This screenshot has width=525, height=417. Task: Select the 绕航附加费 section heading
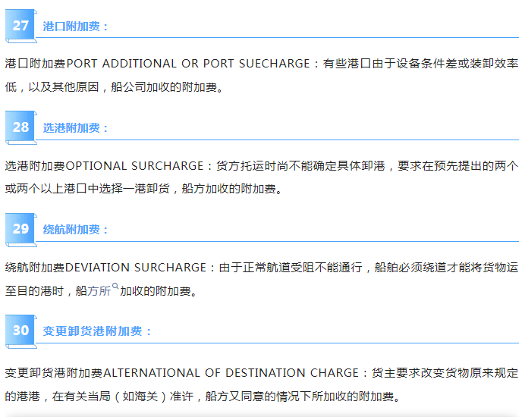point(75,230)
